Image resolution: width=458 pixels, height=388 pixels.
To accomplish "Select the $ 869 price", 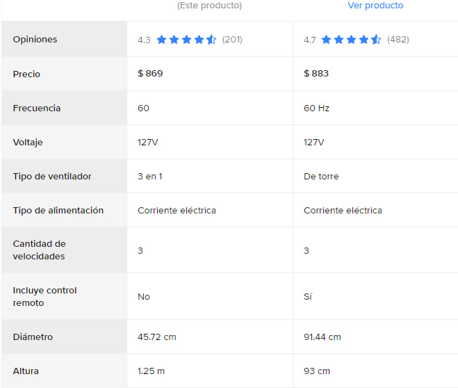I will pos(150,73).
